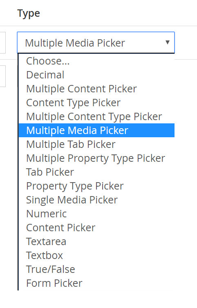Pick the Textarea option
Image resolution: width=197 pixels, height=308 pixels.
click(x=96, y=241)
